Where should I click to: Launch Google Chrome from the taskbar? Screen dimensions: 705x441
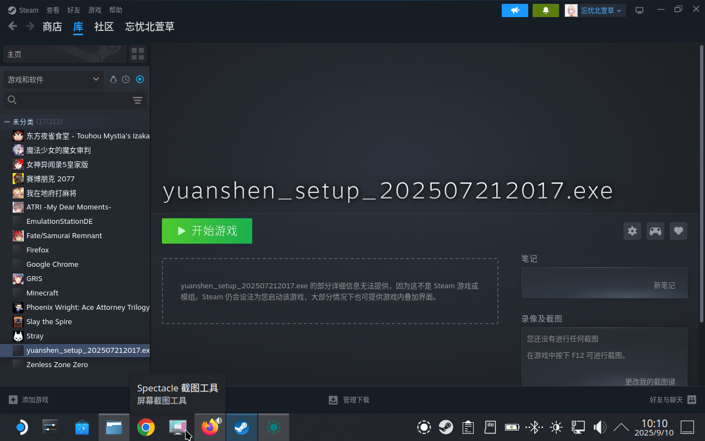click(x=146, y=427)
